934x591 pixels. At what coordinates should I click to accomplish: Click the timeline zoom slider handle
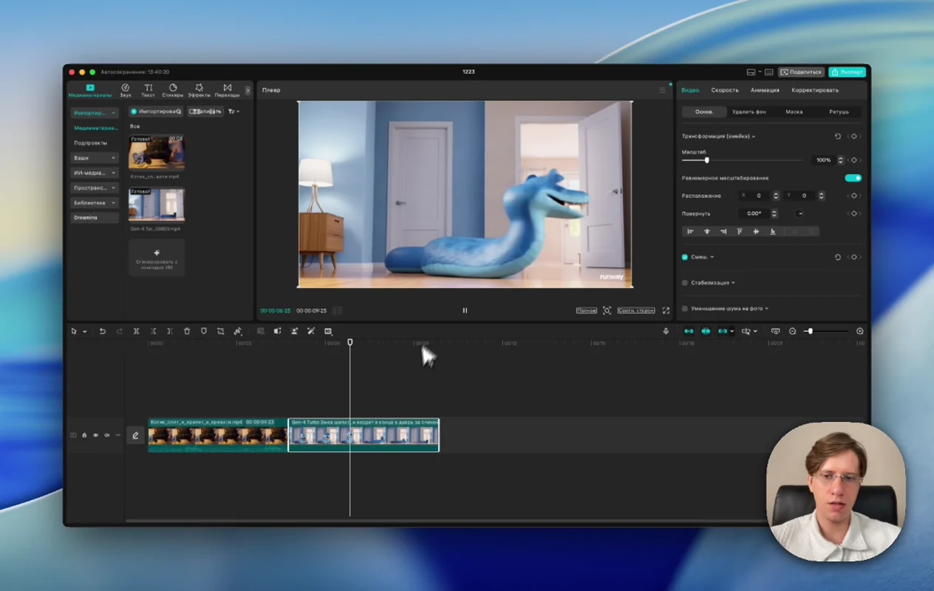(x=810, y=331)
